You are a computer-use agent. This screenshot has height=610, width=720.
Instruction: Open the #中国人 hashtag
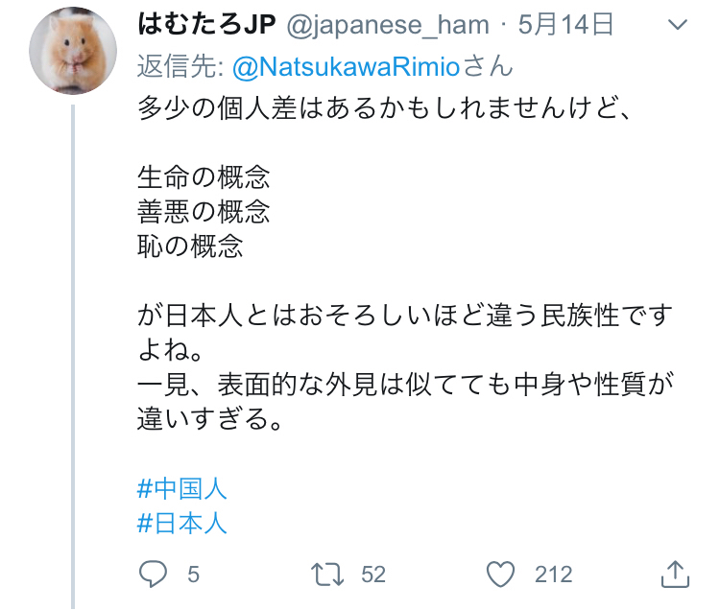[182, 488]
